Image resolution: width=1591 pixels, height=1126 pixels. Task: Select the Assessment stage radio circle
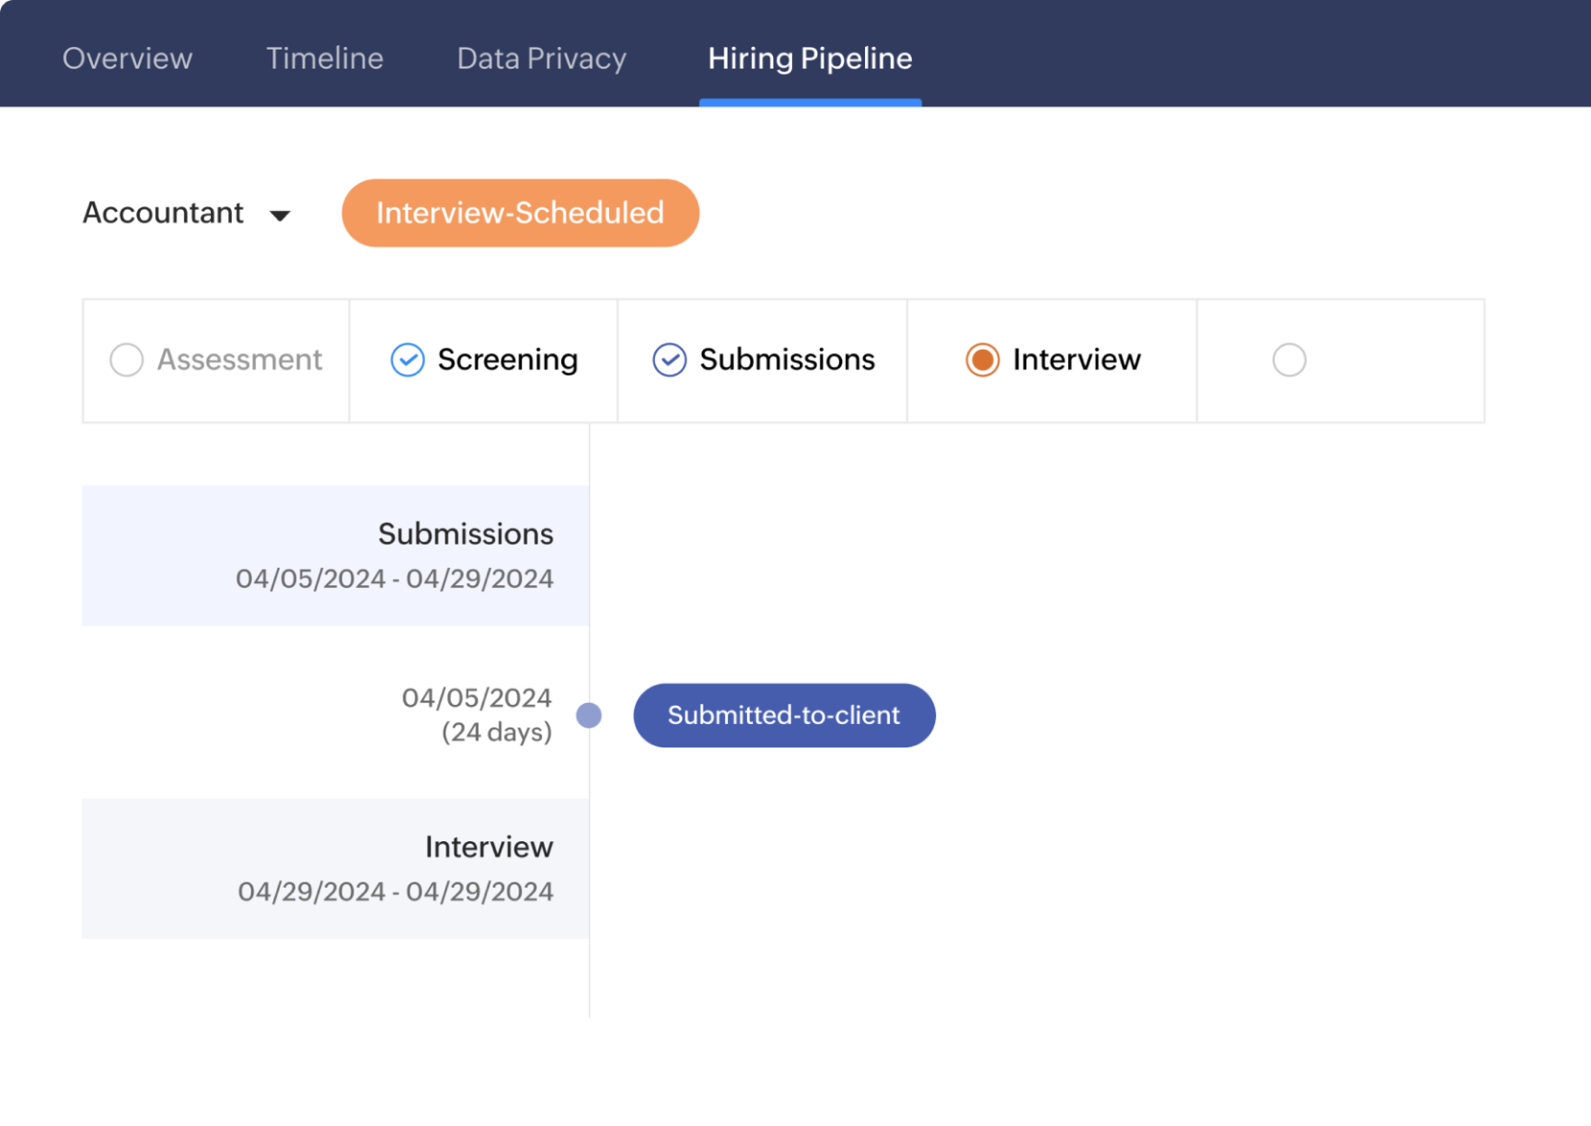tap(126, 360)
